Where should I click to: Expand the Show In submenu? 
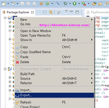(x=54, y=40)
